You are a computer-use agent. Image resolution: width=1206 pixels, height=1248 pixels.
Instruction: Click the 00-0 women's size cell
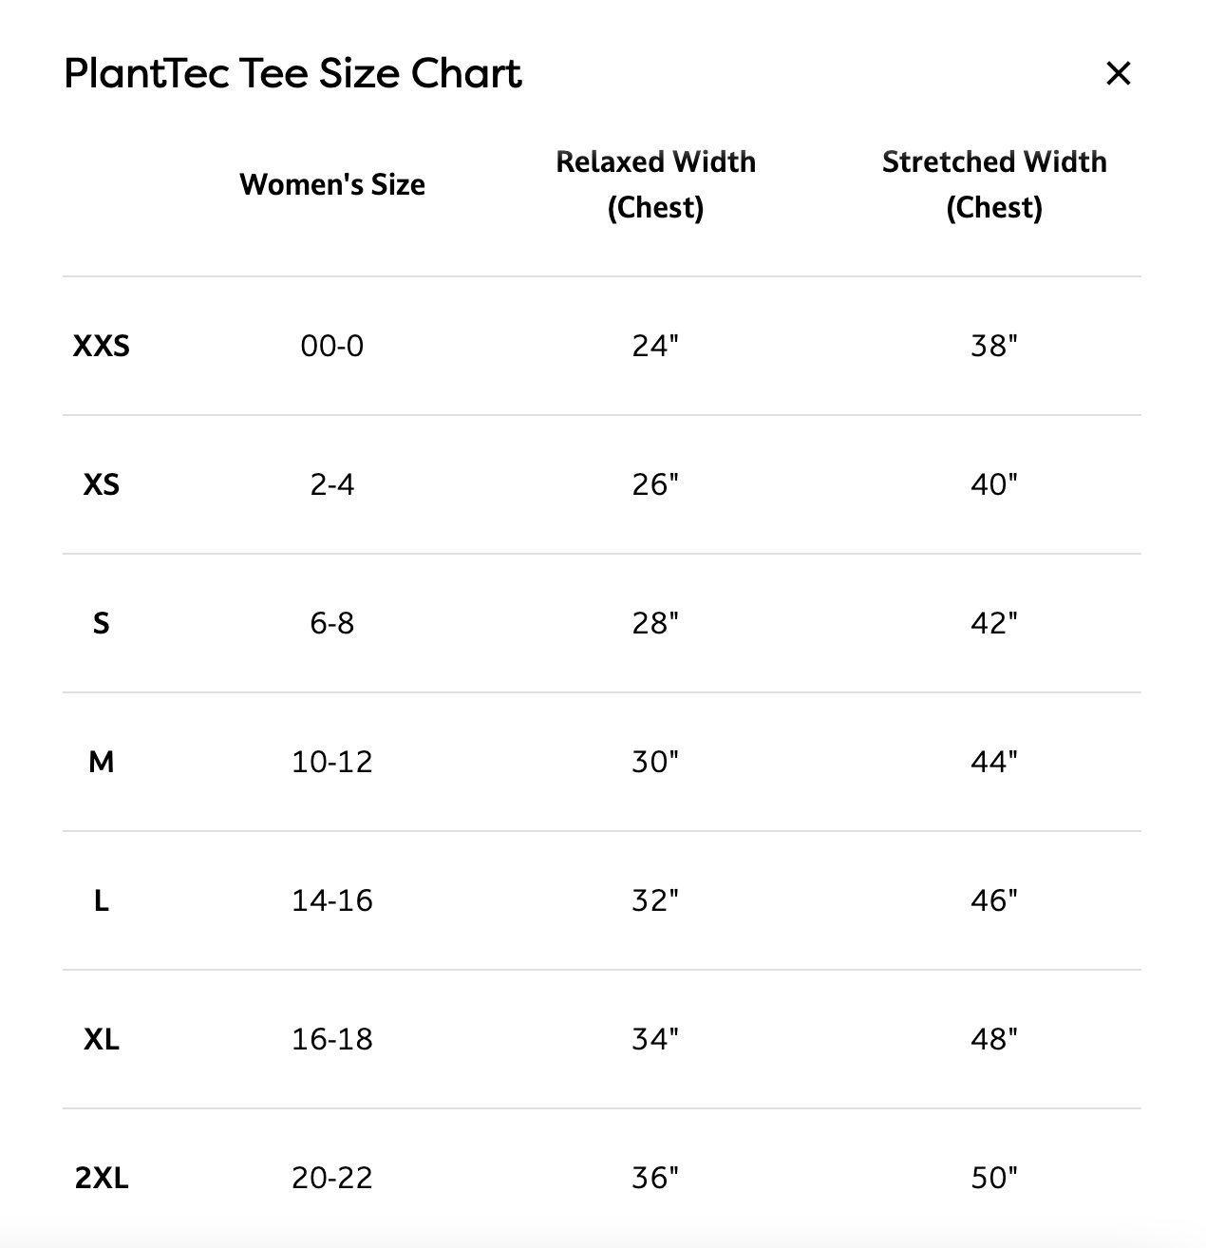coord(332,346)
